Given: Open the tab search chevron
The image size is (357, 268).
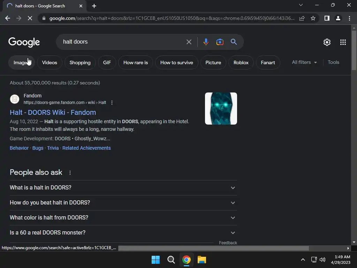Looking at the screenshot, I should [301, 5].
